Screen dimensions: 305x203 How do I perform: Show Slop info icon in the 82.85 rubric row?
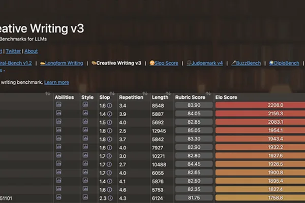click(x=109, y=122)
